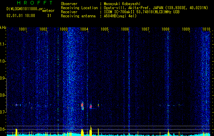Click the 1006 time marker
The image size is (214, 136).
click(x=125, y=29)
